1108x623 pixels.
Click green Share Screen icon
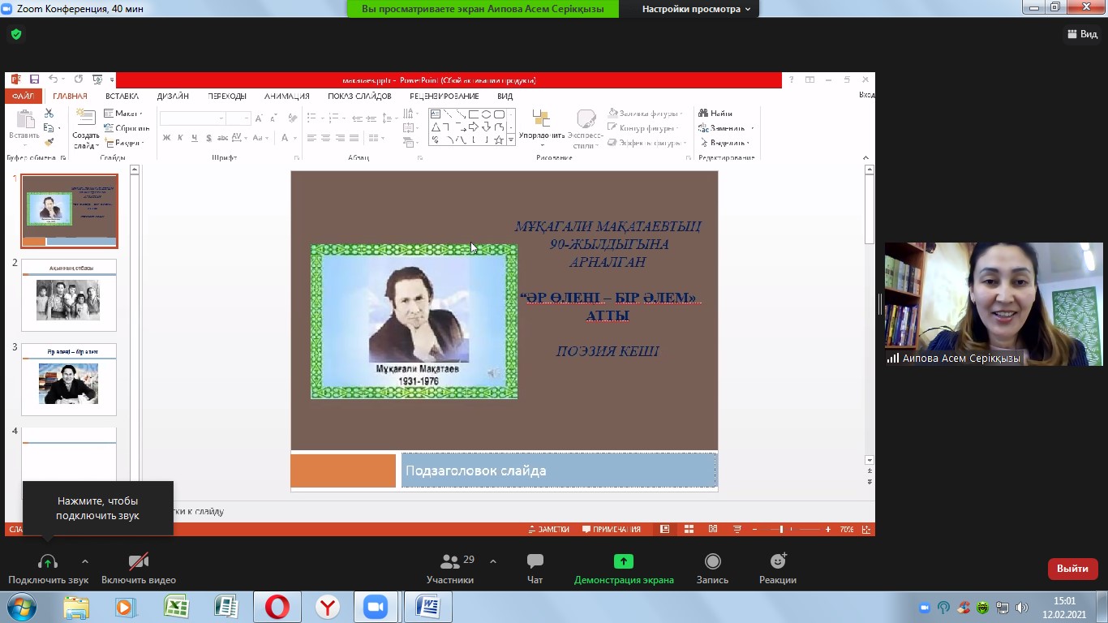(x=623, y=561)
